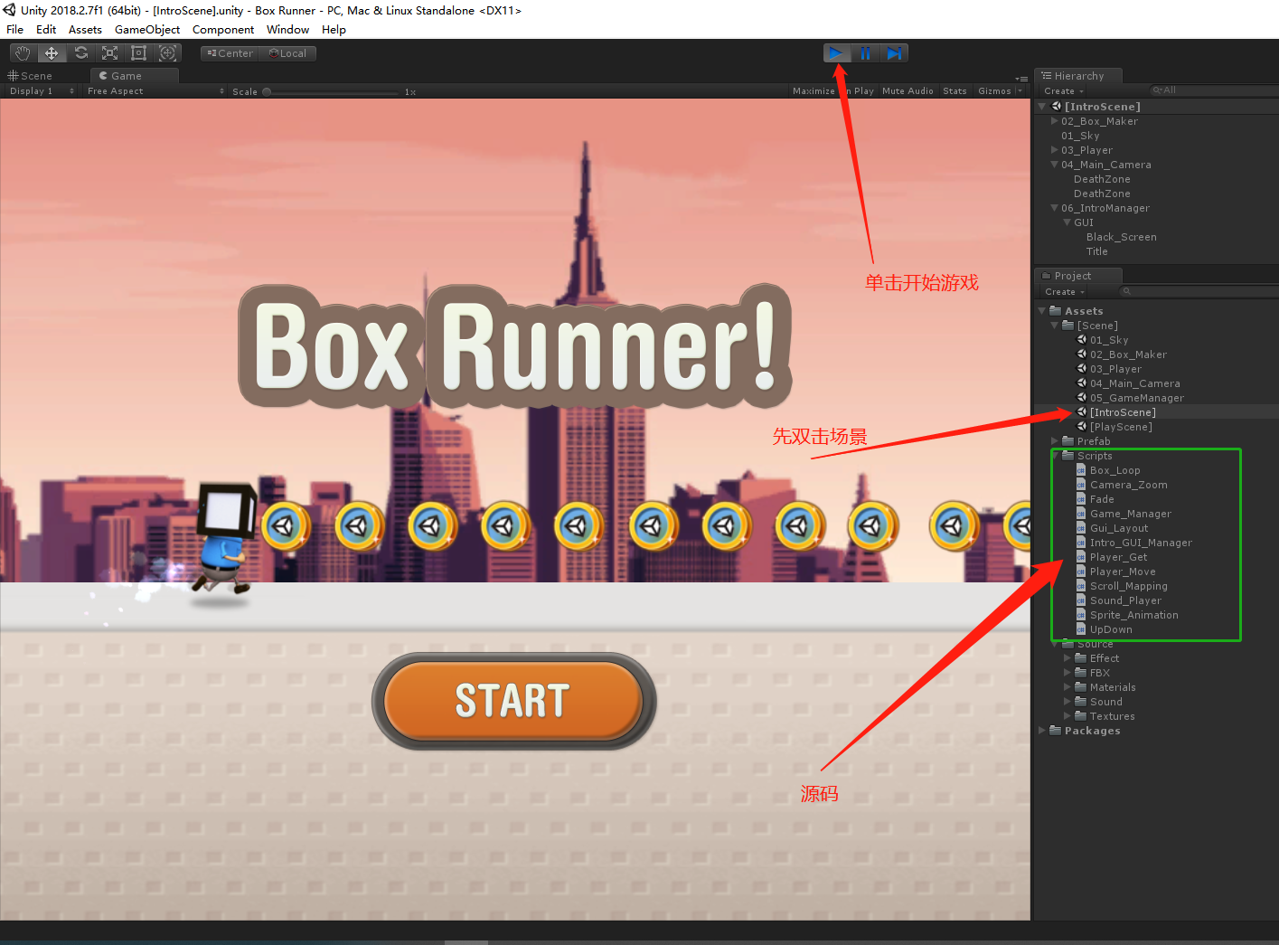
Task: Open the Assets menu
Action: (85, 30)
